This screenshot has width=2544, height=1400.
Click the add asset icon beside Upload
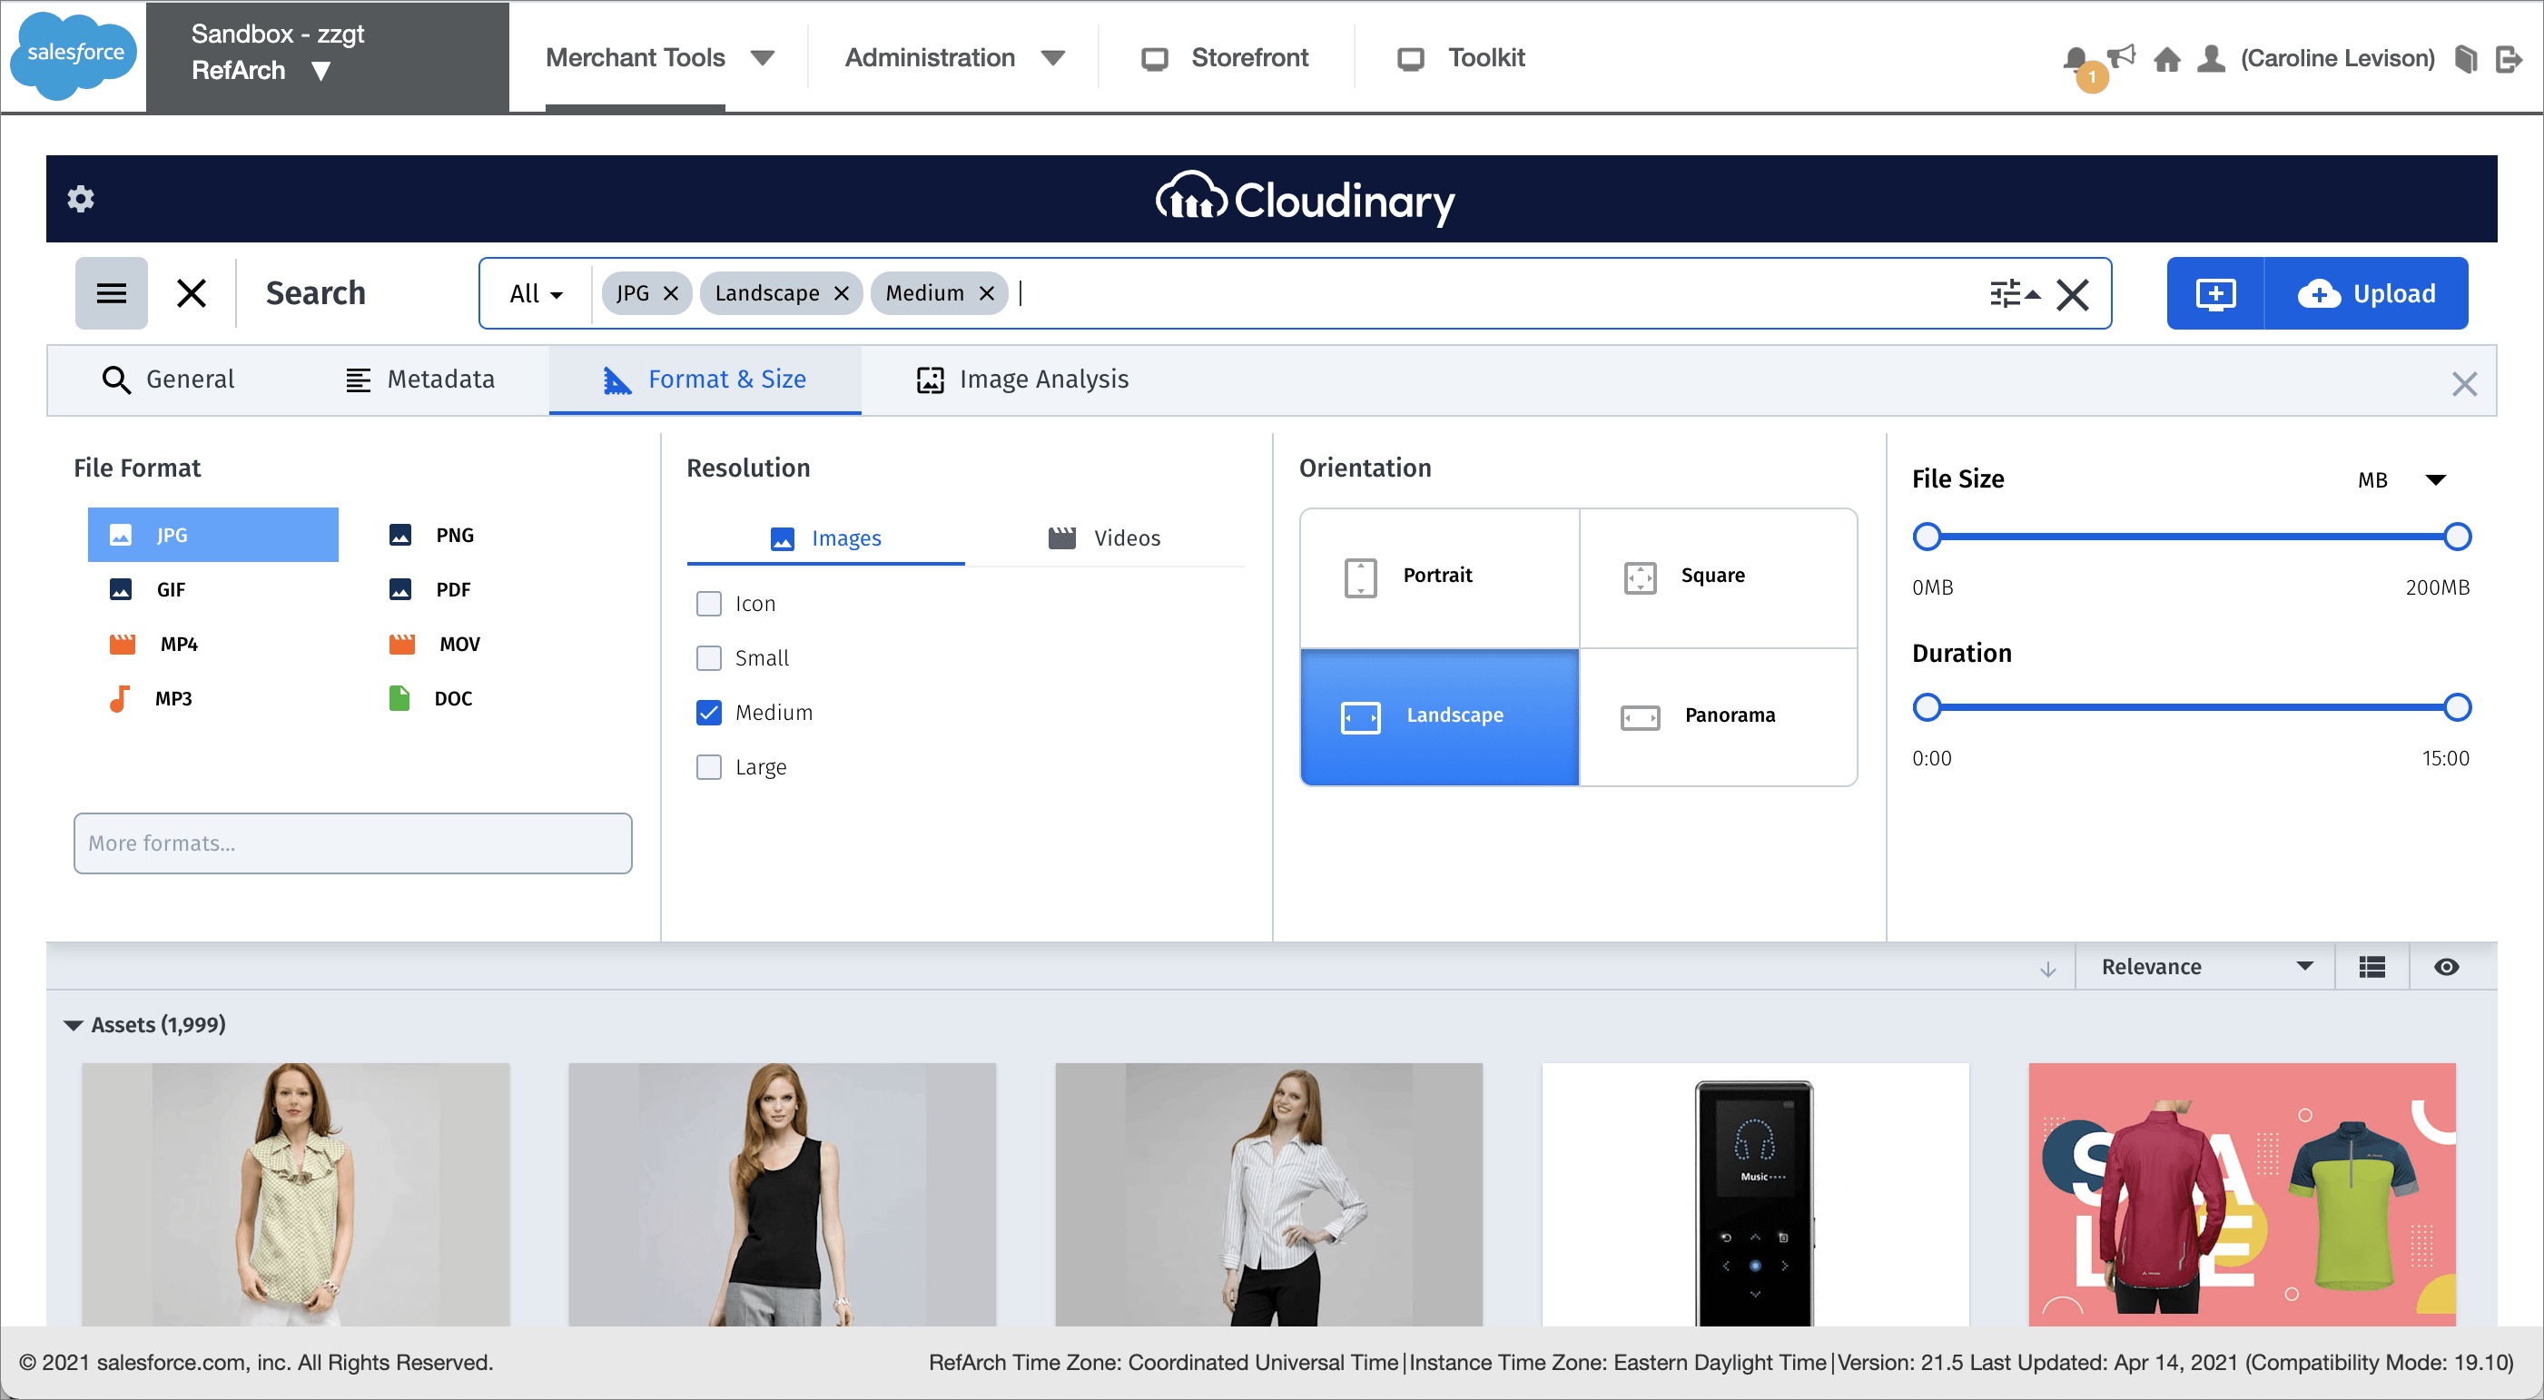coord(2215,293)
